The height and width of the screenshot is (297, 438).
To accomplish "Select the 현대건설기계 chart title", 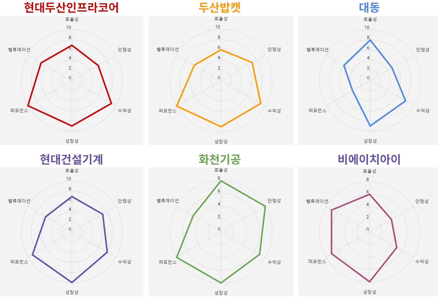I will click(x=71, y=159).
